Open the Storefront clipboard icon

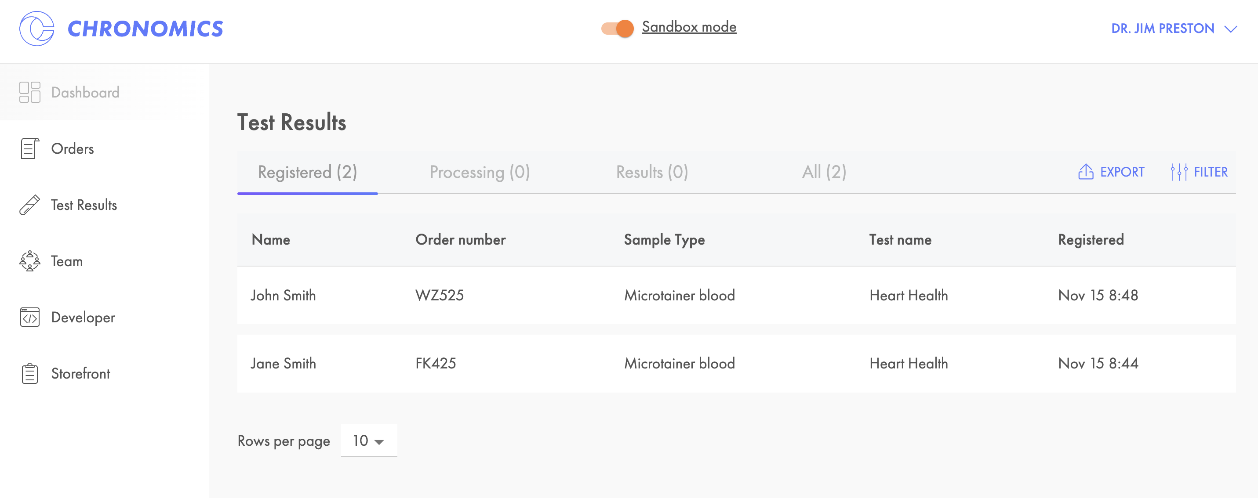29,374
